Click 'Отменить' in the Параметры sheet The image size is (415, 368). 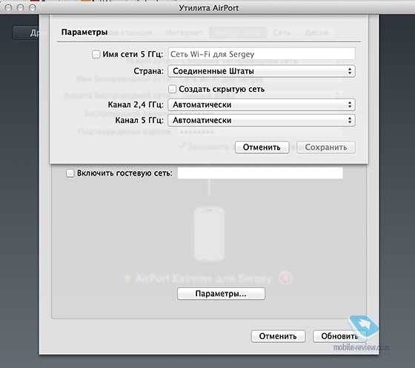[262, 147]
